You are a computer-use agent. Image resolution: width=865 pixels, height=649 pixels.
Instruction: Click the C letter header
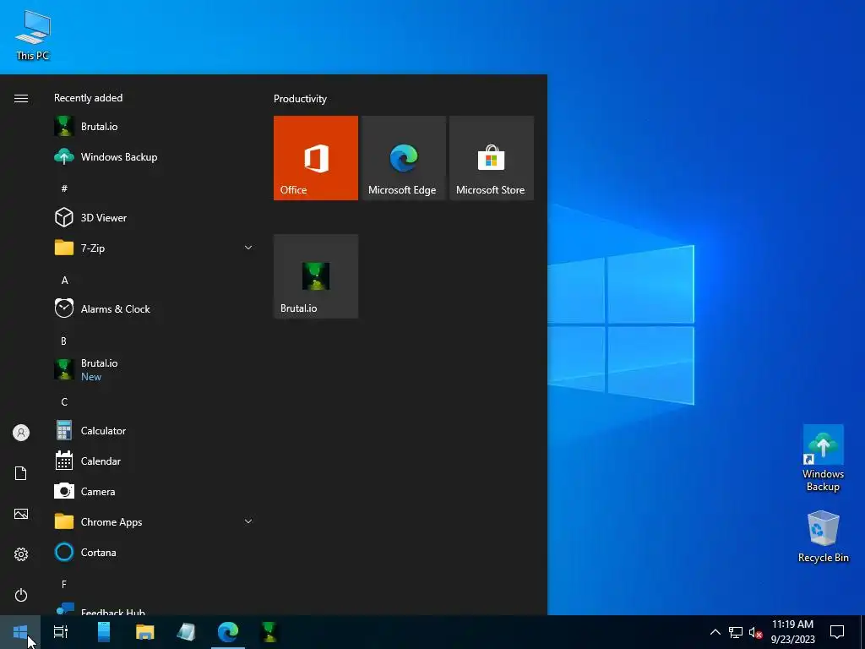pos(64,401)
